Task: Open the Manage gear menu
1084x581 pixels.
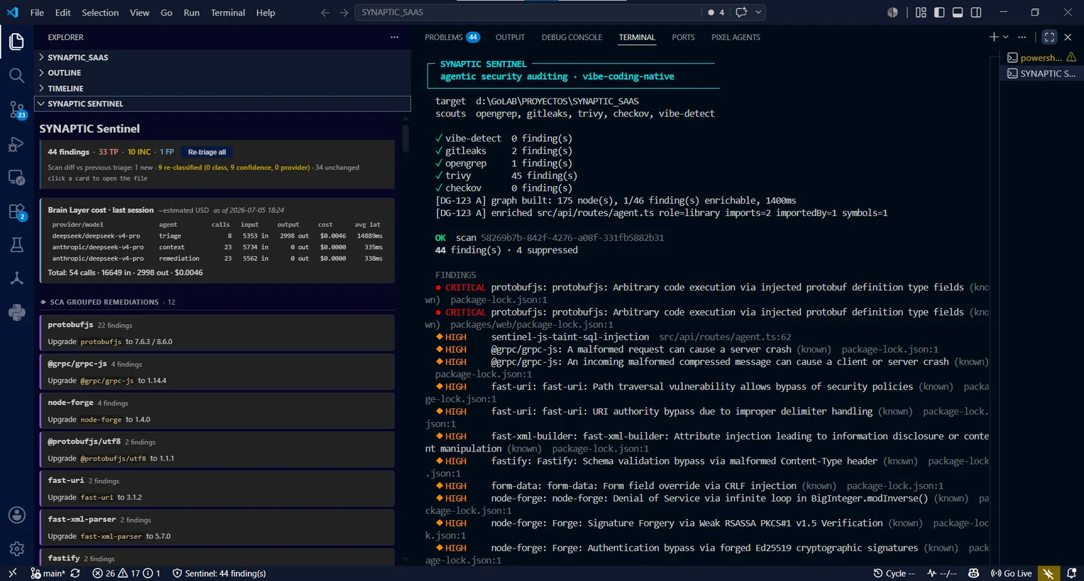Action: (x=17, y=548)
